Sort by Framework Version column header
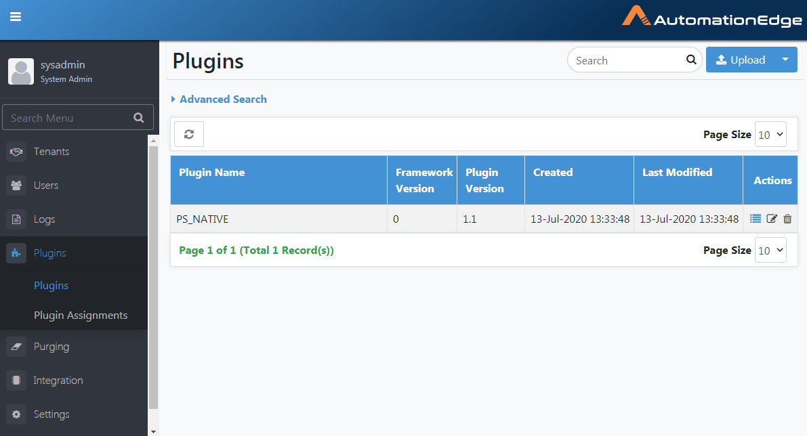807x436 pixels. (x=422, y=180)
